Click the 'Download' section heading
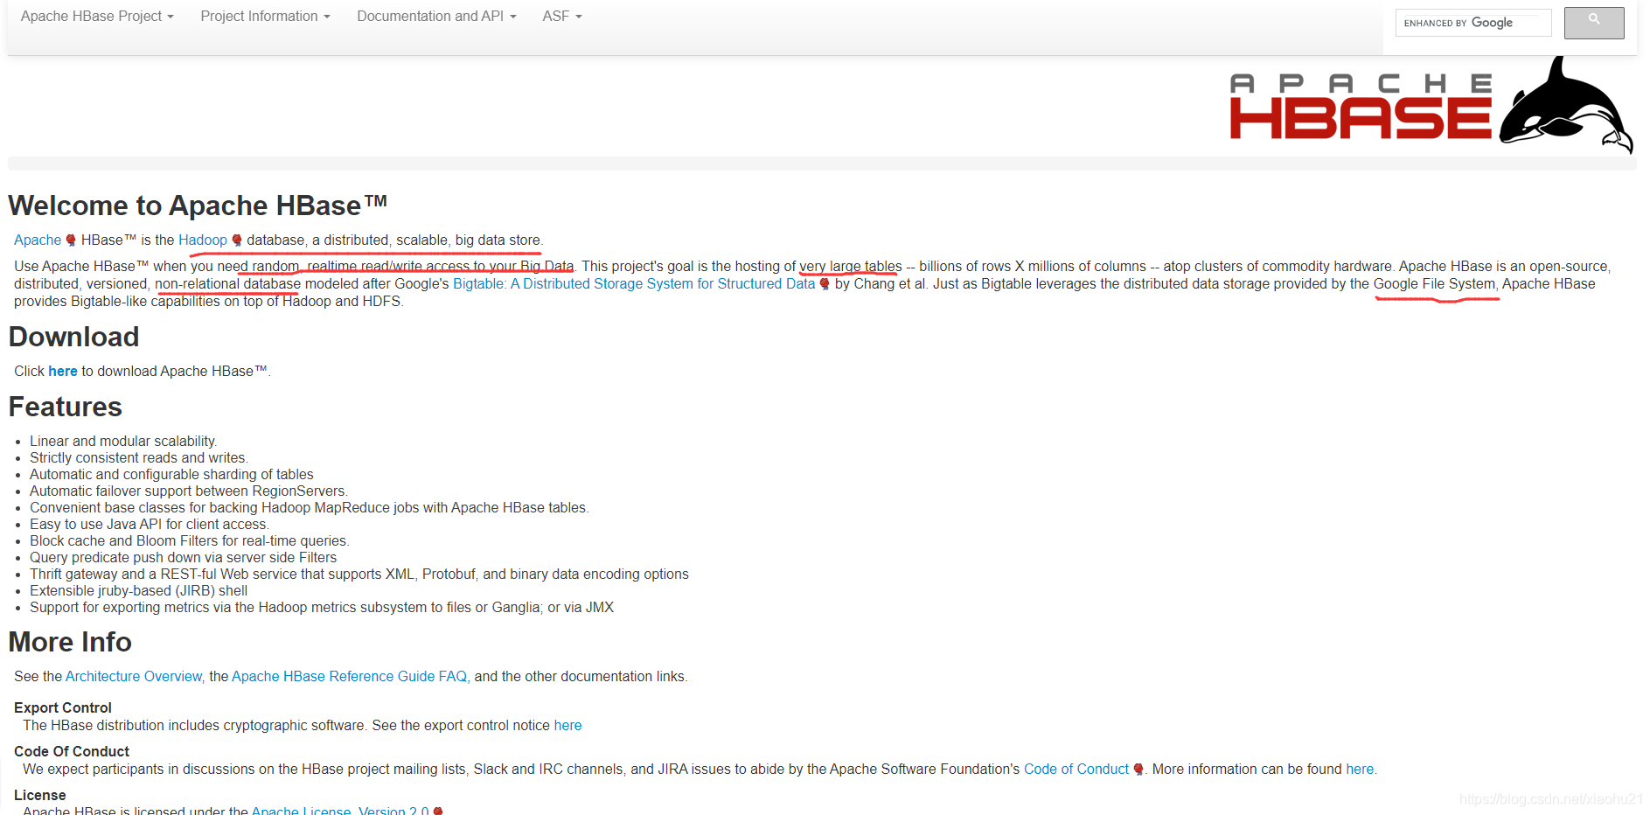The image size is (1650, 815). [x=74, y=337]
